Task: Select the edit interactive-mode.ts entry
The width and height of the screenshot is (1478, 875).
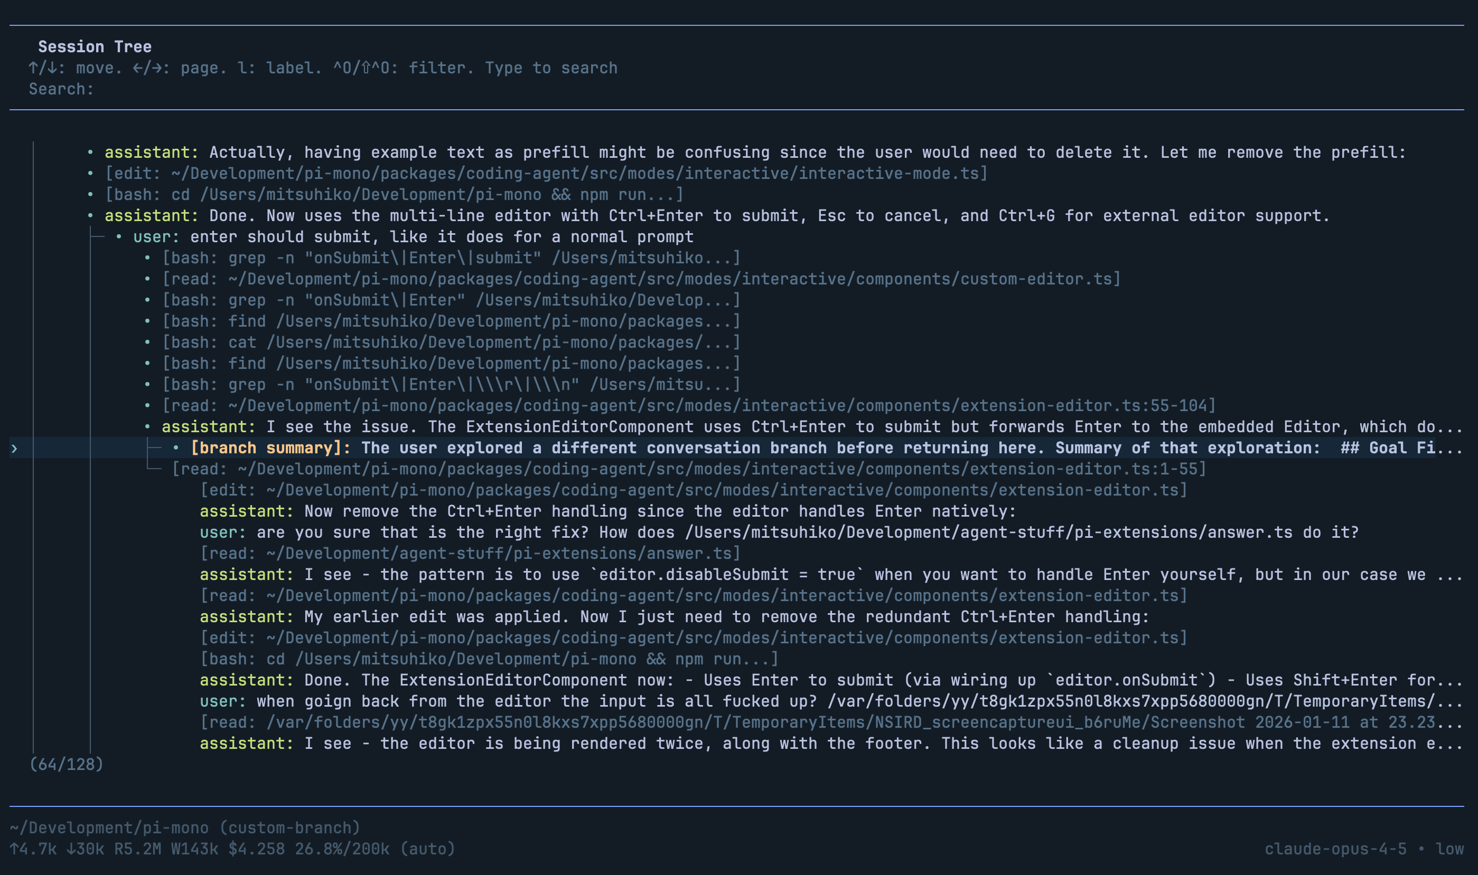Action: (x=546, y=173)
